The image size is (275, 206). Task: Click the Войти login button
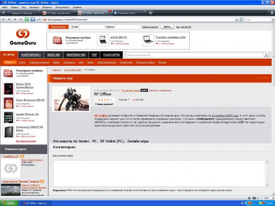(x=167, y=27)
